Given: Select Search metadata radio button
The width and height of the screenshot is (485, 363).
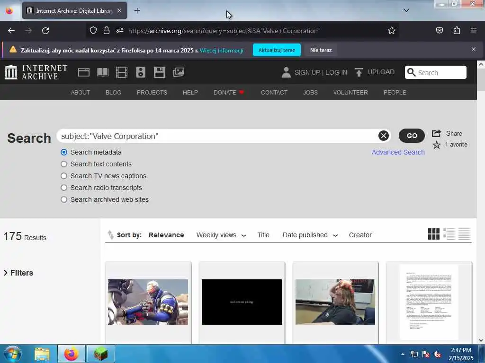Looking at the screenshot, I should [64, 152].
